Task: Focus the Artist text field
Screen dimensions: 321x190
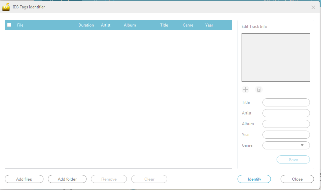Action: tap(286, 113)
